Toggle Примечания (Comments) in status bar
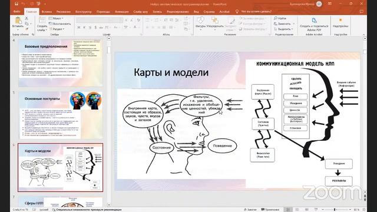 click(270, 210)
